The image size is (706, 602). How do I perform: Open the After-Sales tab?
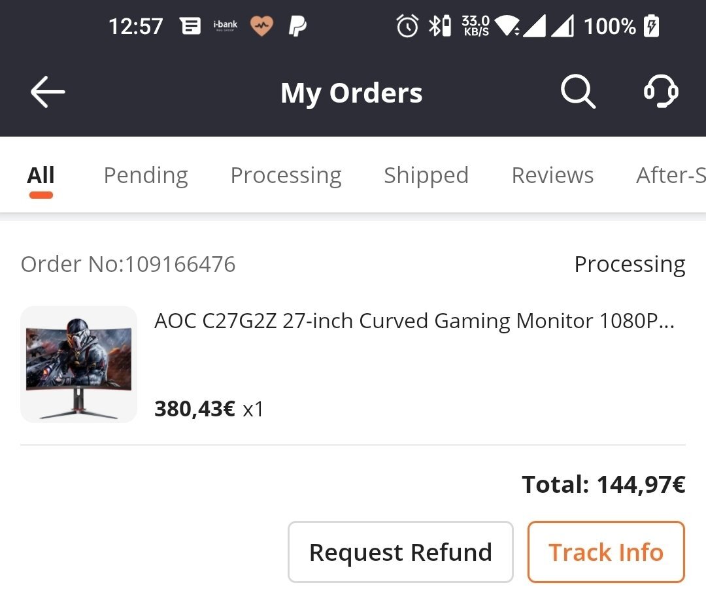click(x=671, y=175)
